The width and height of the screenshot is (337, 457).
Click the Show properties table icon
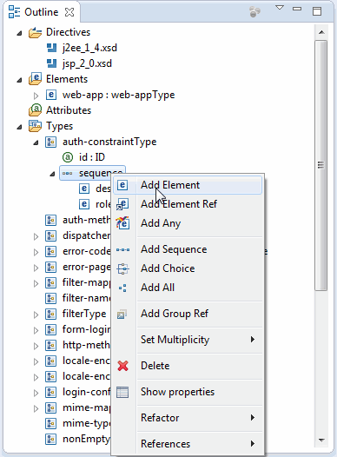pos(122,392)
